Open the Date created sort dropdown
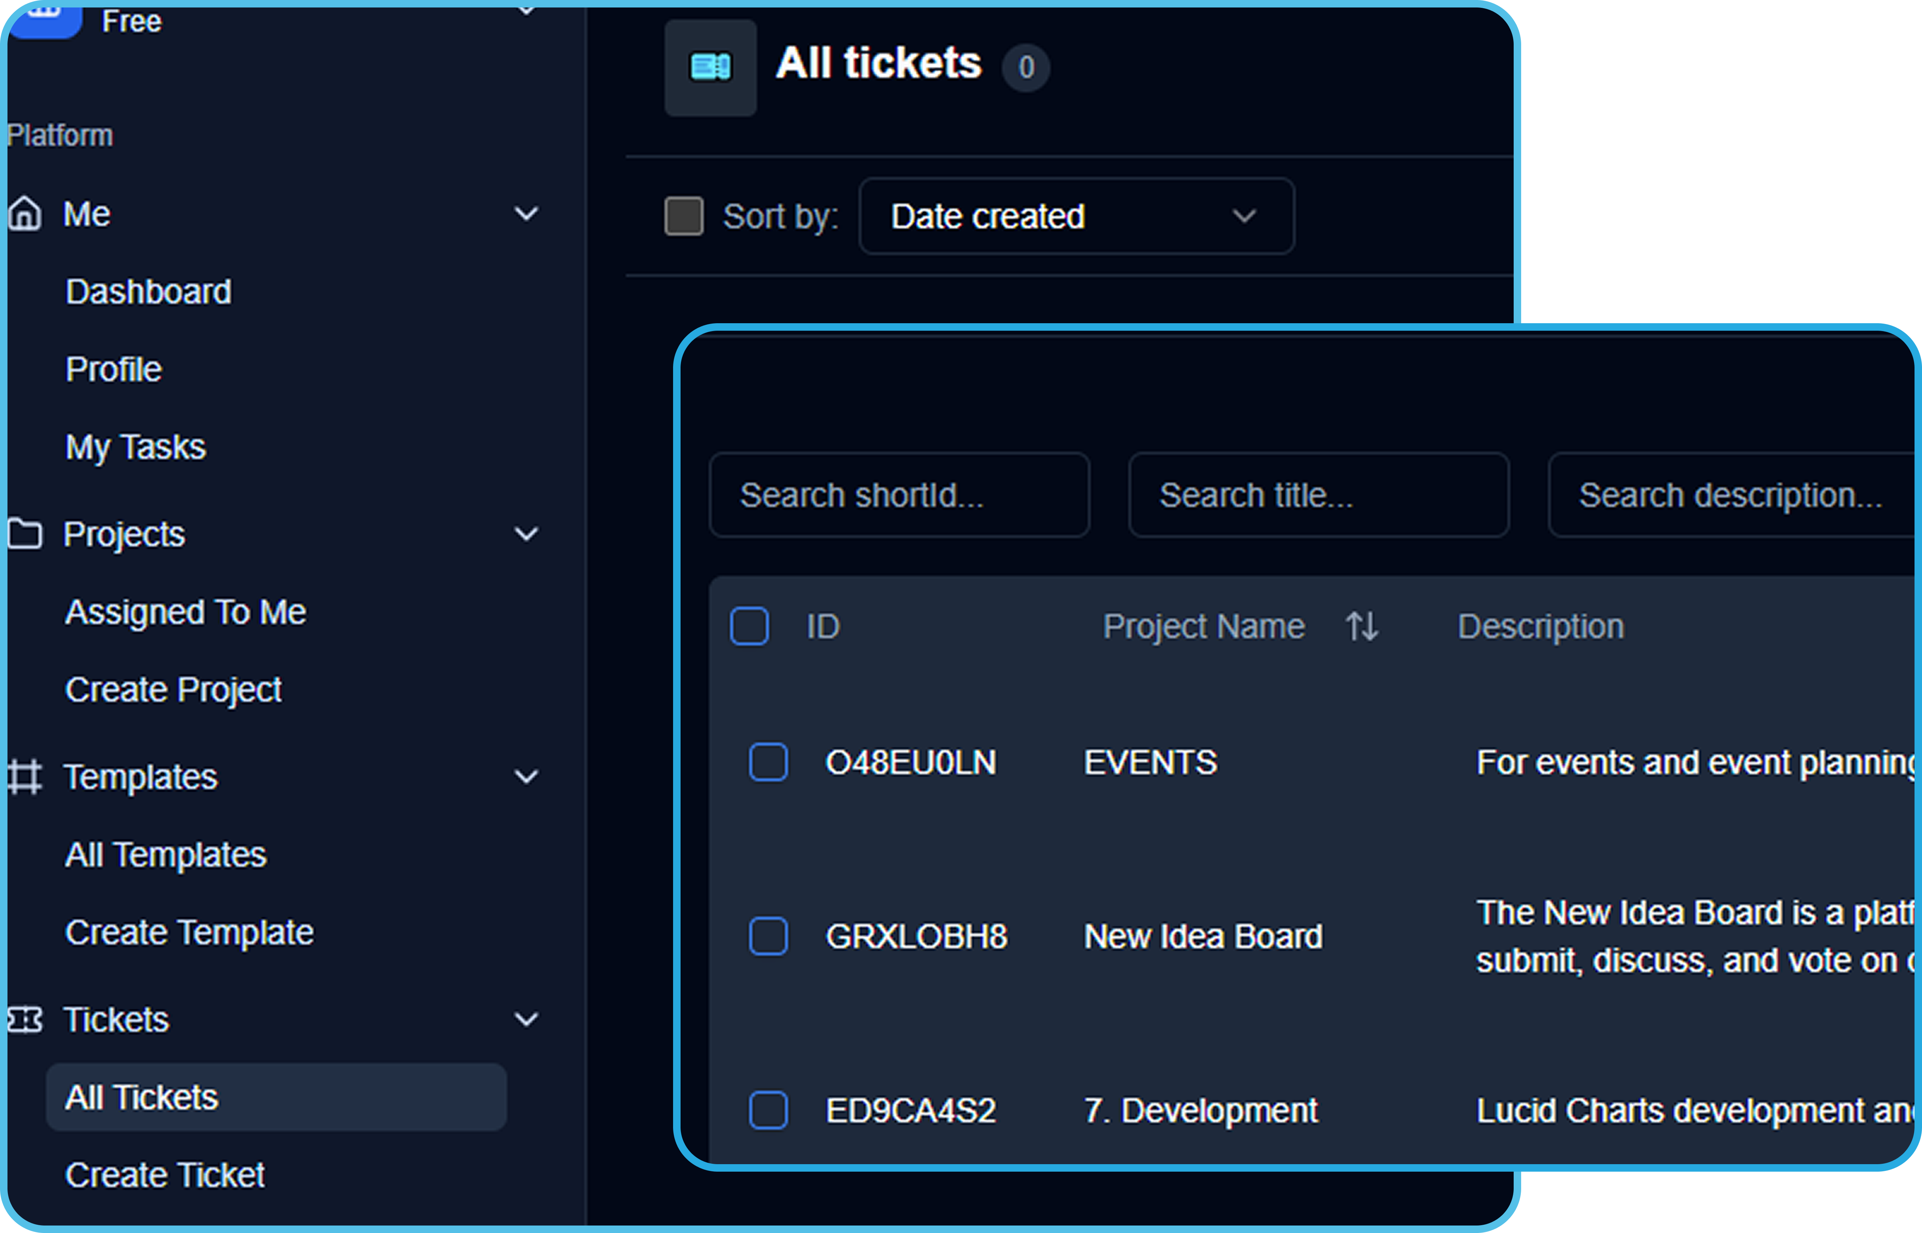The width and height of the screenshot is (1922, 1233). point(1076,216)
